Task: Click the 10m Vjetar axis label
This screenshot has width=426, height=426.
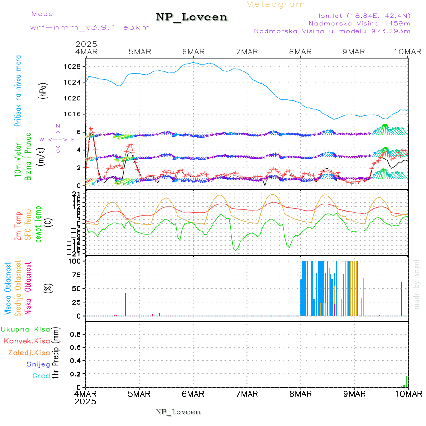Action: coord(18,159)
